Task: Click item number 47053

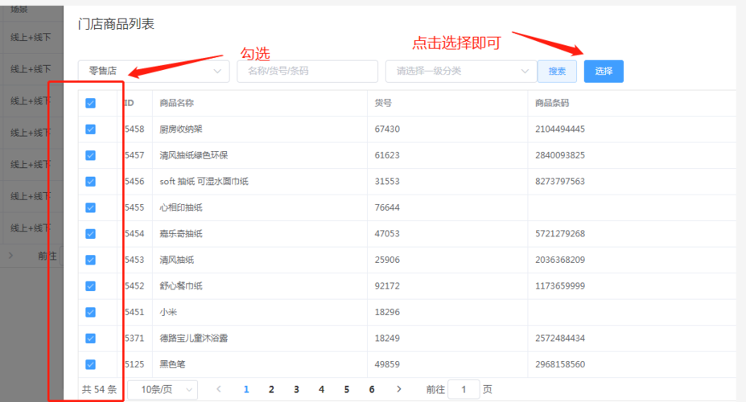Action: [x=387, y=234]
